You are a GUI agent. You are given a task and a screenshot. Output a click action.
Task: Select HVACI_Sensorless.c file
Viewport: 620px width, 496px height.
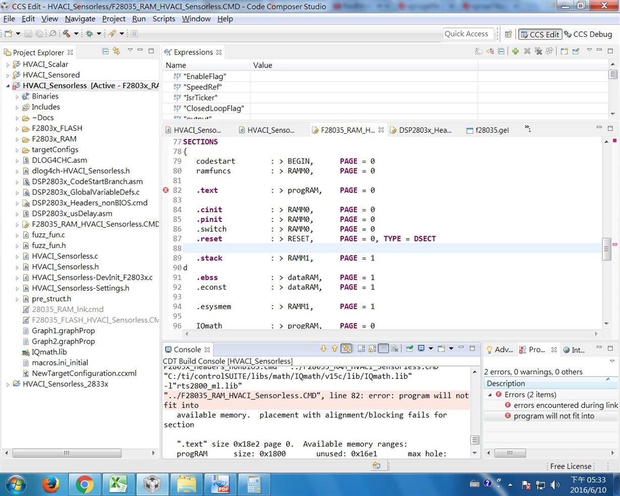coord(65,256)
